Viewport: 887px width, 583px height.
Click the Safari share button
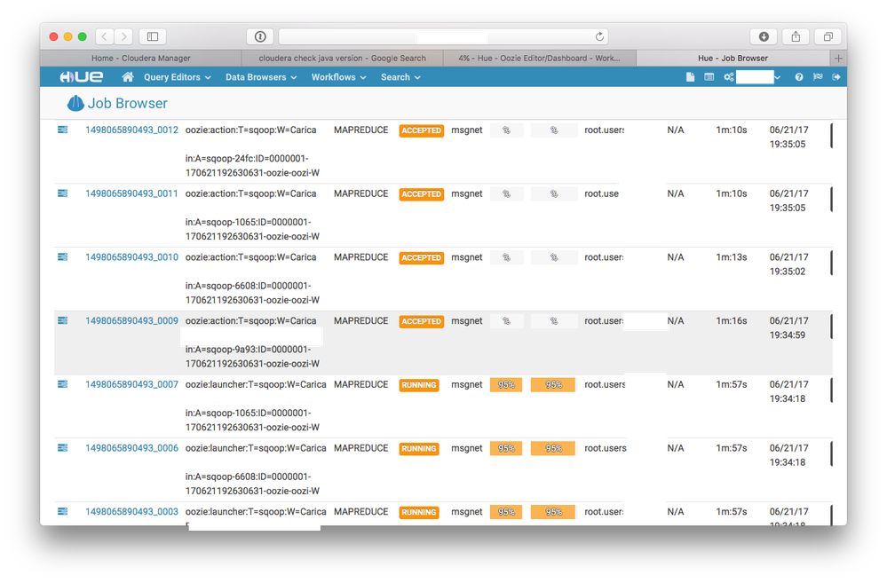pyautogui.click(x=796, y=36)
